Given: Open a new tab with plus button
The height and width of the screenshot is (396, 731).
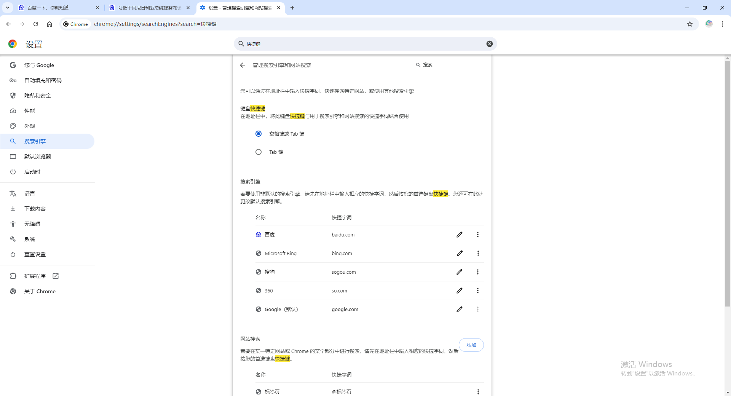Looking at the screenshot, I should 292,8.
